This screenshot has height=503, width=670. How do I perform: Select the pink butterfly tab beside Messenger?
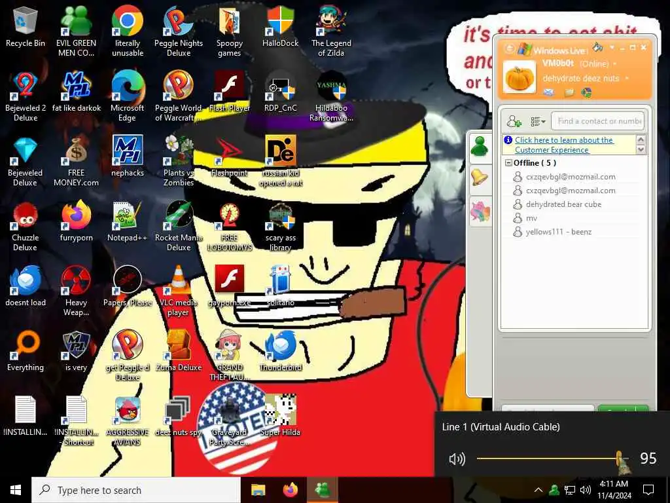click(x=480, y=212)
